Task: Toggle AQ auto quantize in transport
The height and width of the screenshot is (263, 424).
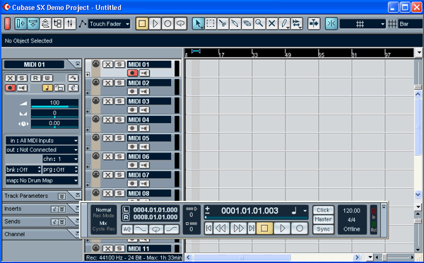Action: point(127,230)
